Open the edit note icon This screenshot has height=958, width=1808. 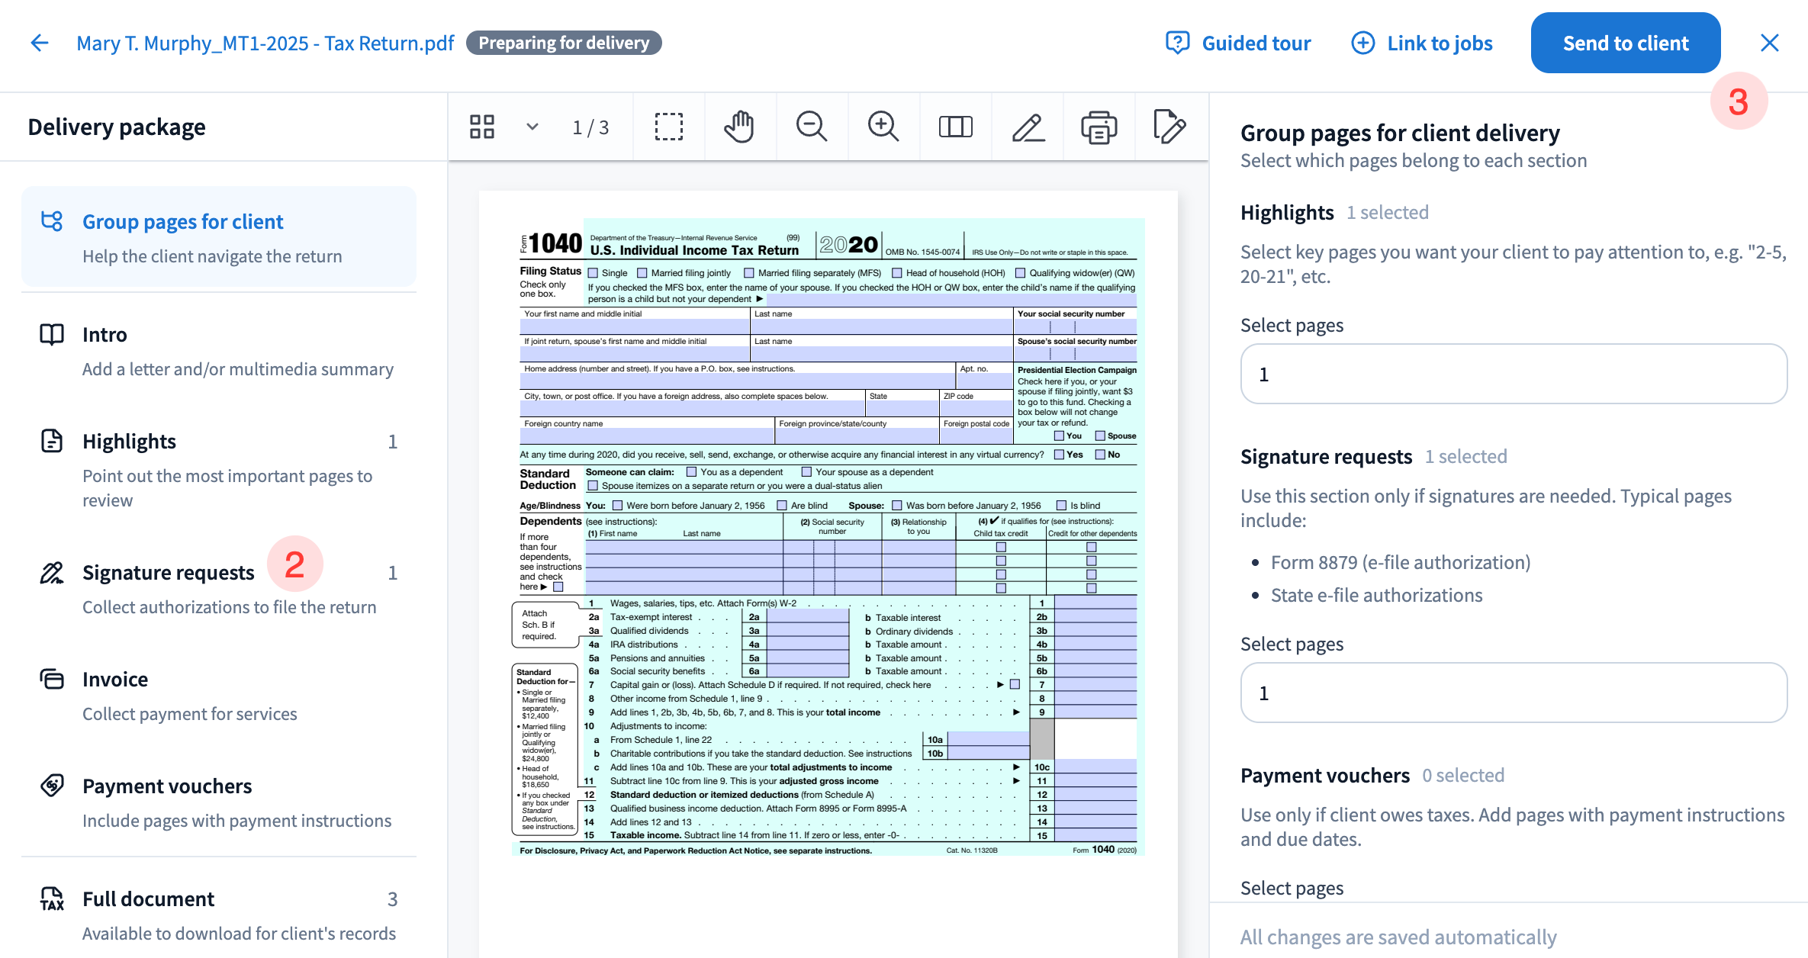1169,127
